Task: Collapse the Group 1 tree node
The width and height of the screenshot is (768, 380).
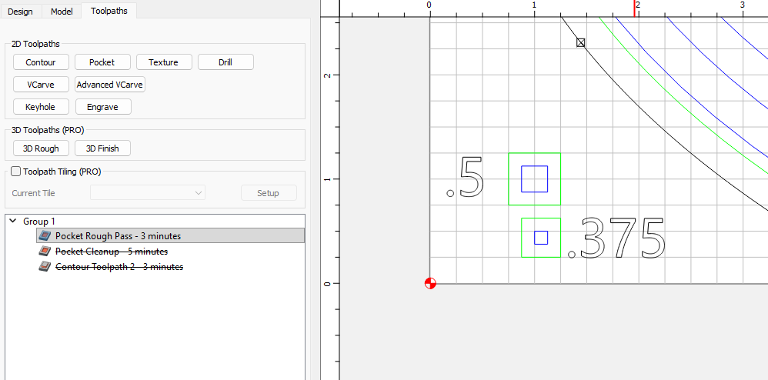Action: [x=13, y=222]
